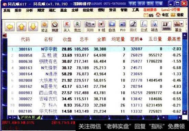Sort by the 最高差 column header
This screenshot has height=131, width=189.
174,39
